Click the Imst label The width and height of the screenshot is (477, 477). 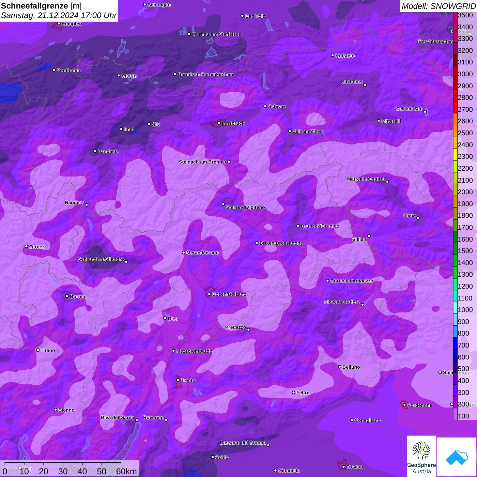(129, 129)
